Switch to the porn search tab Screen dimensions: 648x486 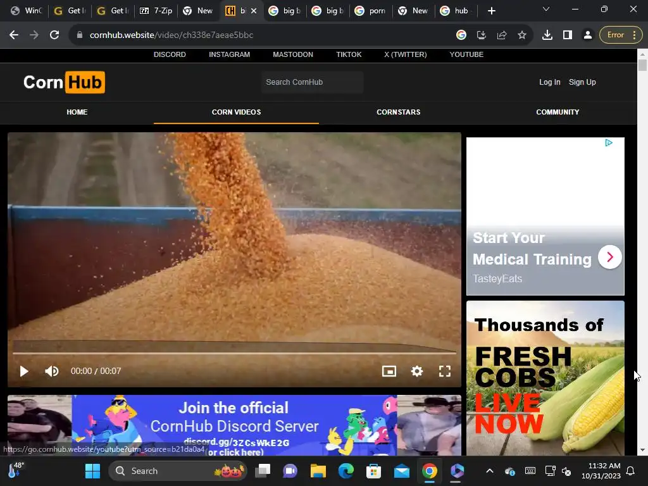371,11
